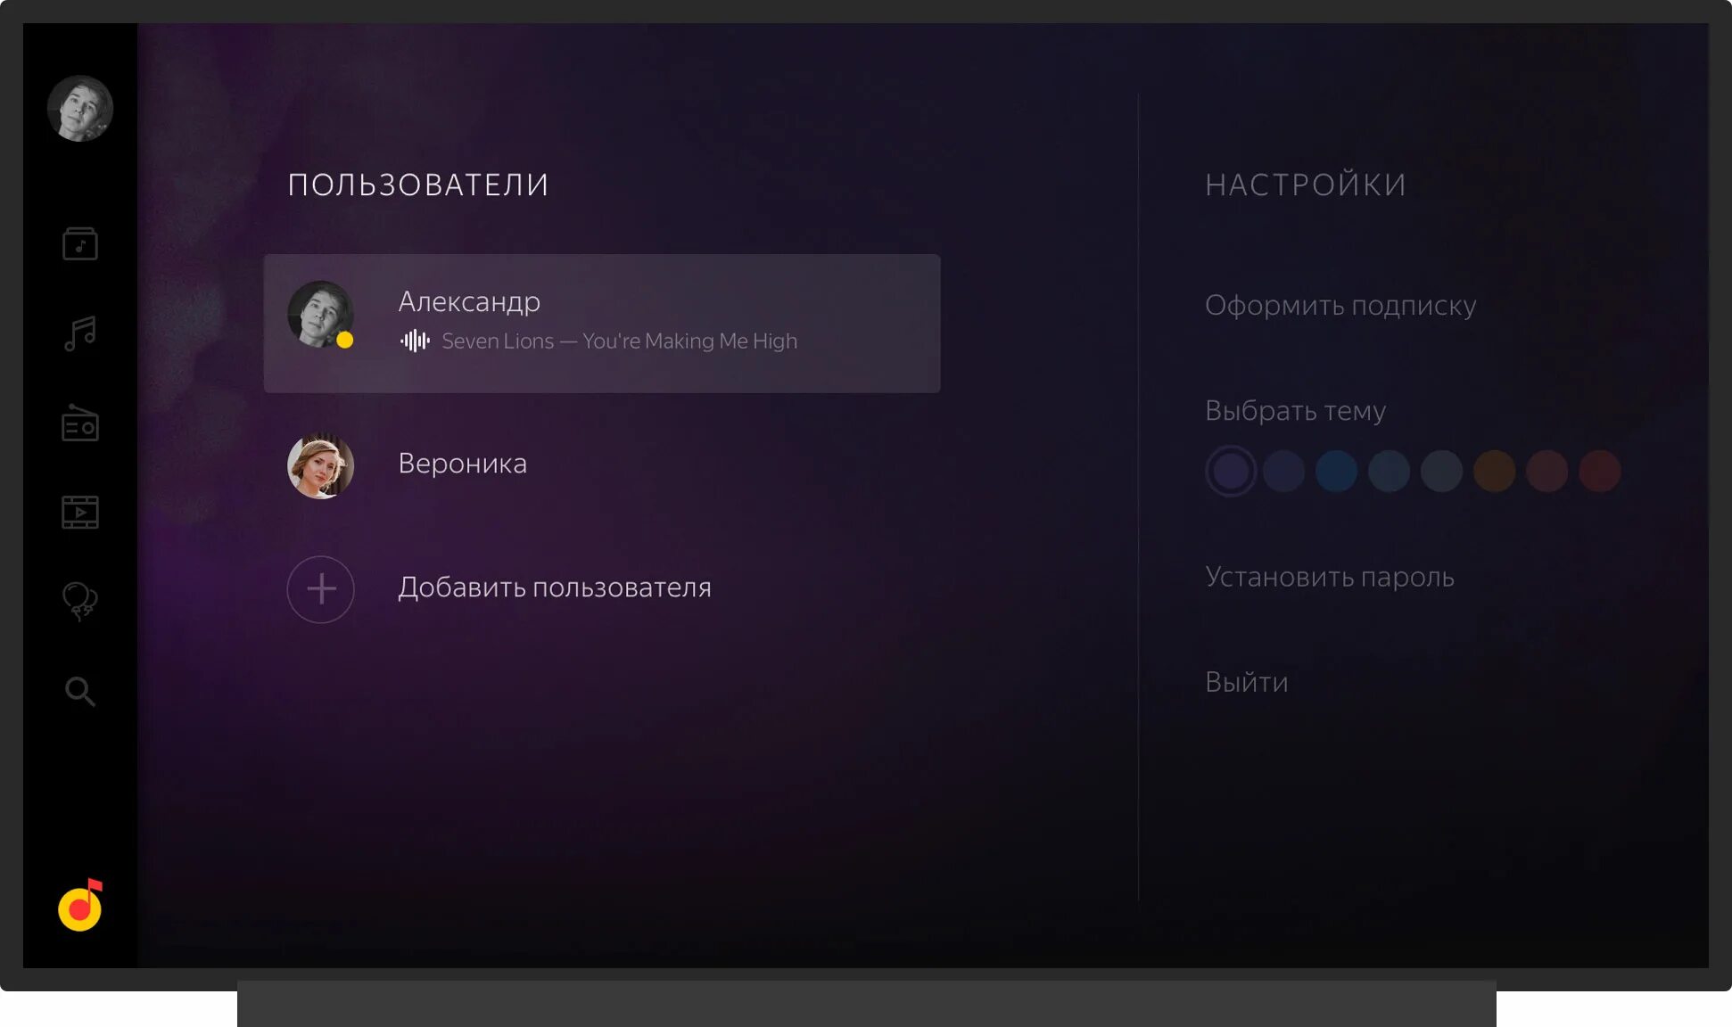
Task: Click the Yandex Music logo icon
Action: click(80, 906)
